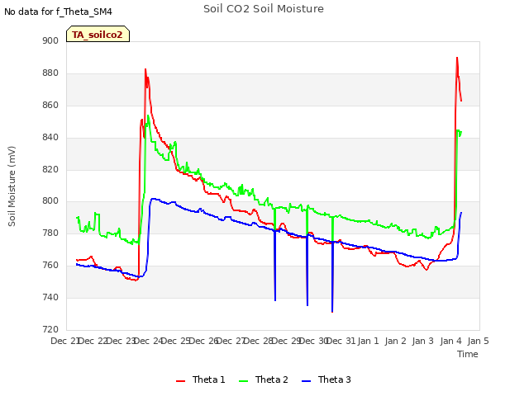Click the Jan 4 x-axis label
Image resolution: width=529 pixels, height=396 pixels.
(451, 341)
